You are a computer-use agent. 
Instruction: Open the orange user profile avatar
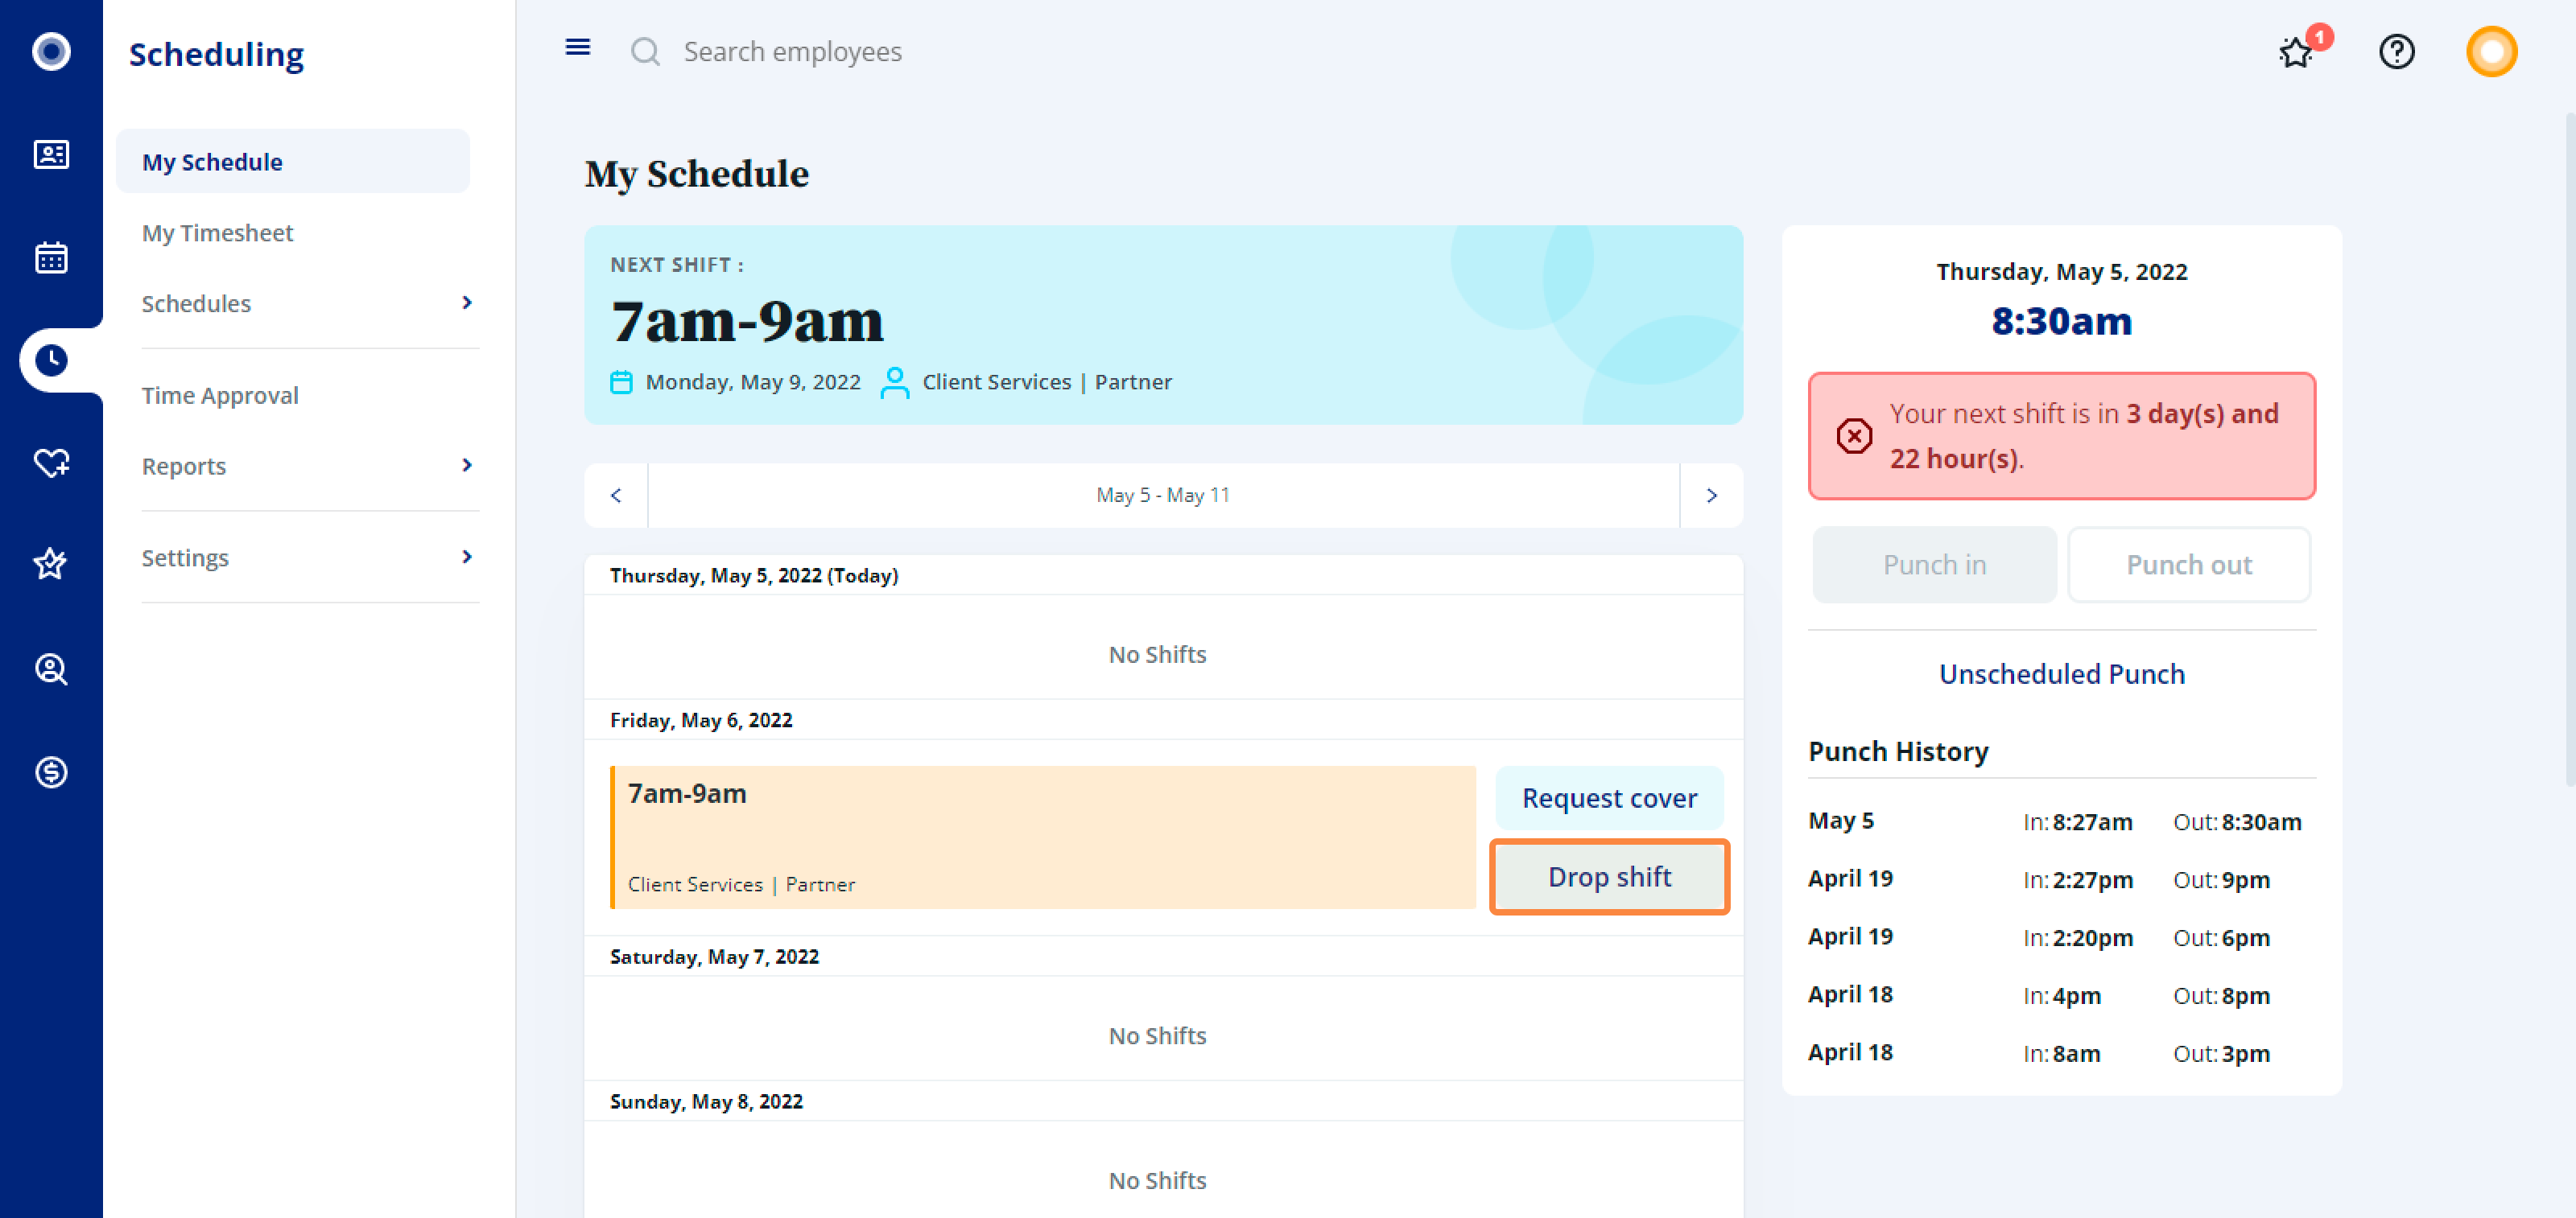pyautogui.click(x=2491, y=51)
